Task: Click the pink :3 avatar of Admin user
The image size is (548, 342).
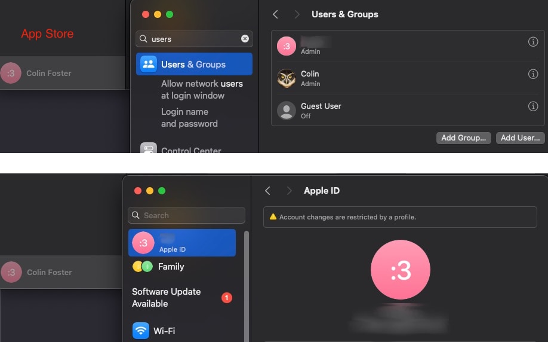Action: coord(286,46)
